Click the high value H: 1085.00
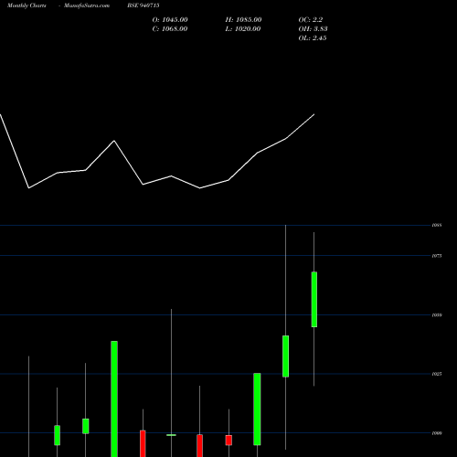This screenshot has height=457, width=457. pos(243,20)
